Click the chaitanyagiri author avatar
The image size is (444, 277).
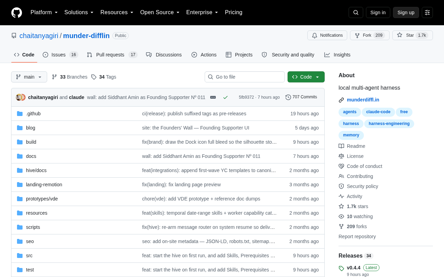(19, 97)
